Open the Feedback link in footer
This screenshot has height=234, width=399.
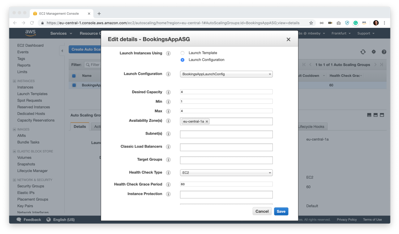[x=29, y=220]
